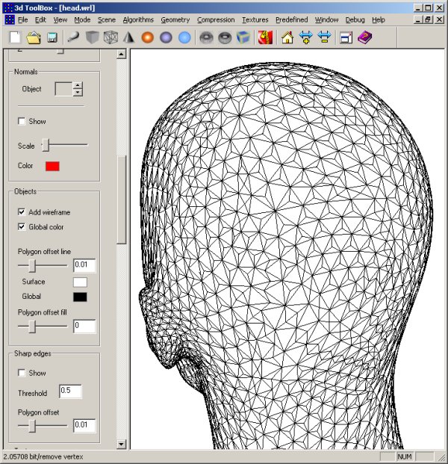Click the New file toolbar icon
This screenshot has width=448, height=464.
tap(14, 37)
